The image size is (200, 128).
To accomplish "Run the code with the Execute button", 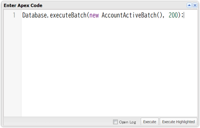I will click(150, 122).
